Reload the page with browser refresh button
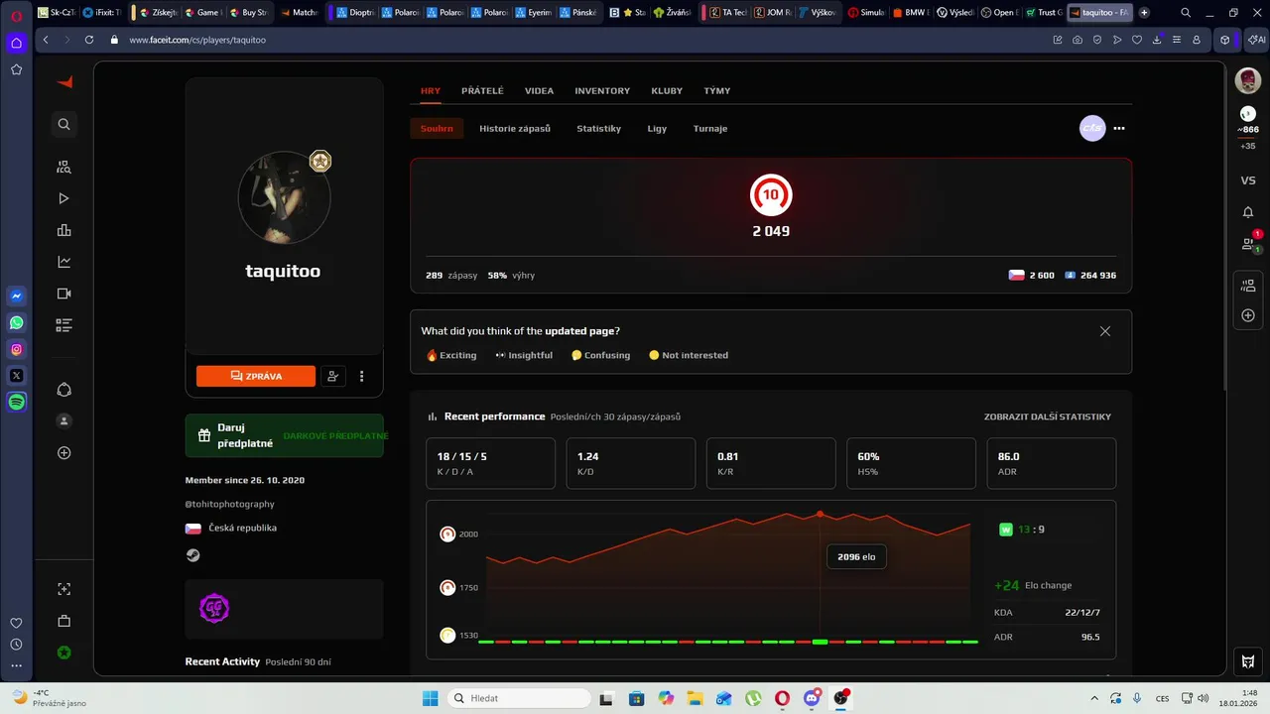 tap(89, 40)
